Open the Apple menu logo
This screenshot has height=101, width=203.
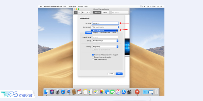tap(41, 7)
